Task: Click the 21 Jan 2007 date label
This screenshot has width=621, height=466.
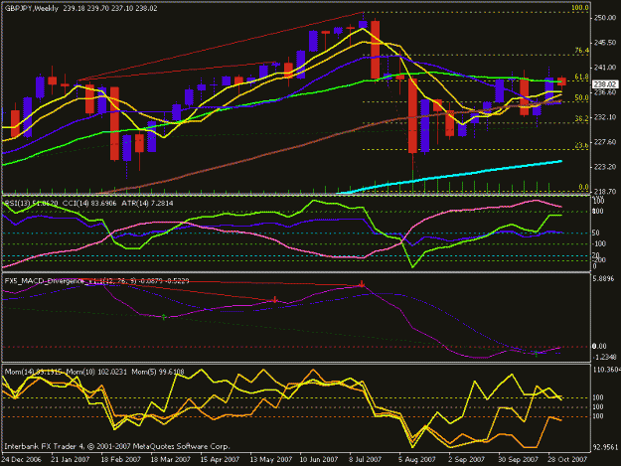Action: tap(71, 460)
